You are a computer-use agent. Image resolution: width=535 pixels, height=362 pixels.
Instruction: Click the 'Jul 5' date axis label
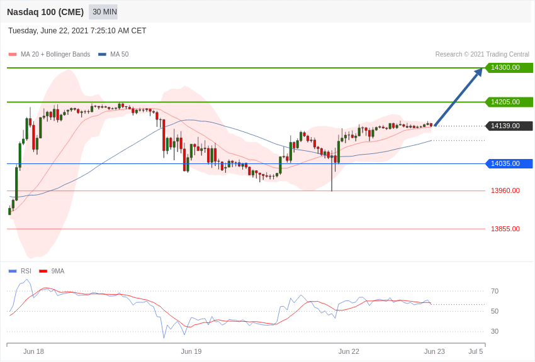pyautogui.click(x=476, y=351)
